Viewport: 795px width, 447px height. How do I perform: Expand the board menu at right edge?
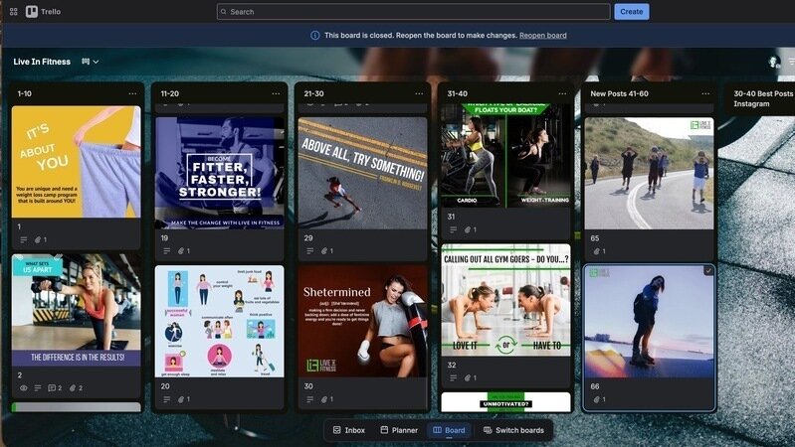(791, 62)
